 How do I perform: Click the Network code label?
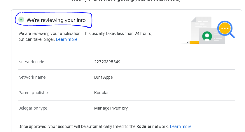31,62
